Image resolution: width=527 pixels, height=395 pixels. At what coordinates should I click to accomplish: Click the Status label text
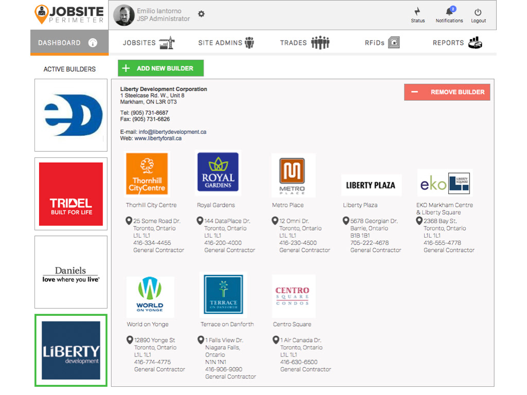pos(418,21)
